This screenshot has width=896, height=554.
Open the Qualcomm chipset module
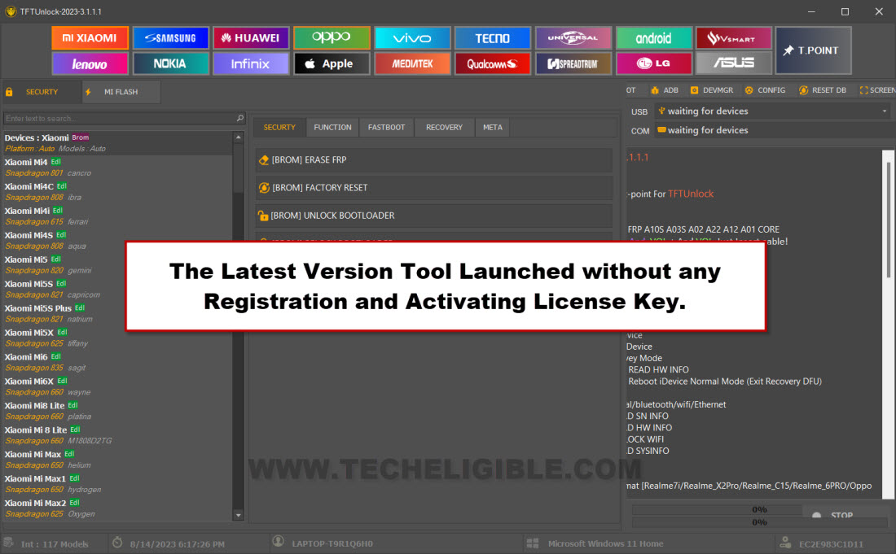(493, 64)
